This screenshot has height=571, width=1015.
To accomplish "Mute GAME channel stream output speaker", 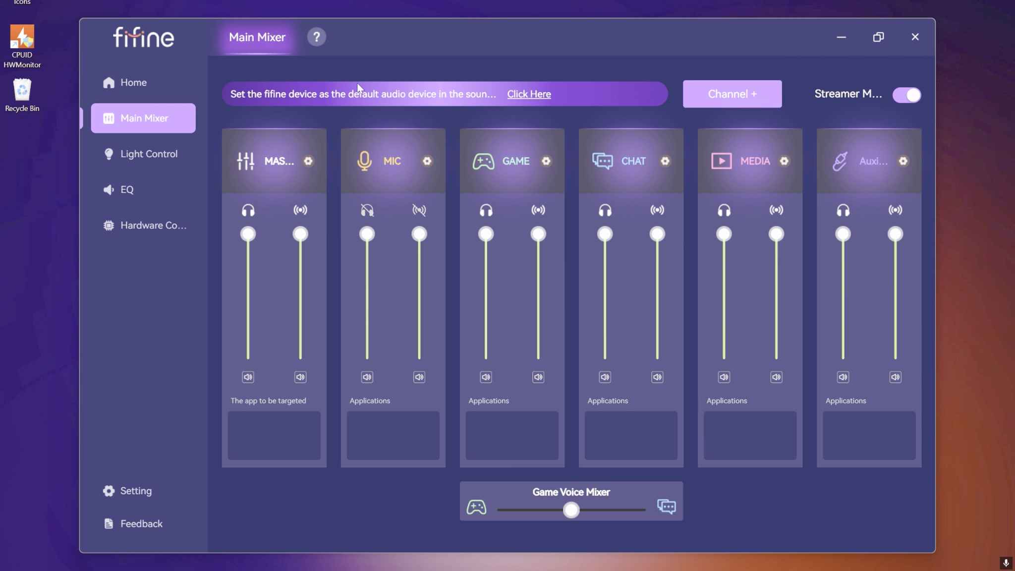I will (538, 377).
